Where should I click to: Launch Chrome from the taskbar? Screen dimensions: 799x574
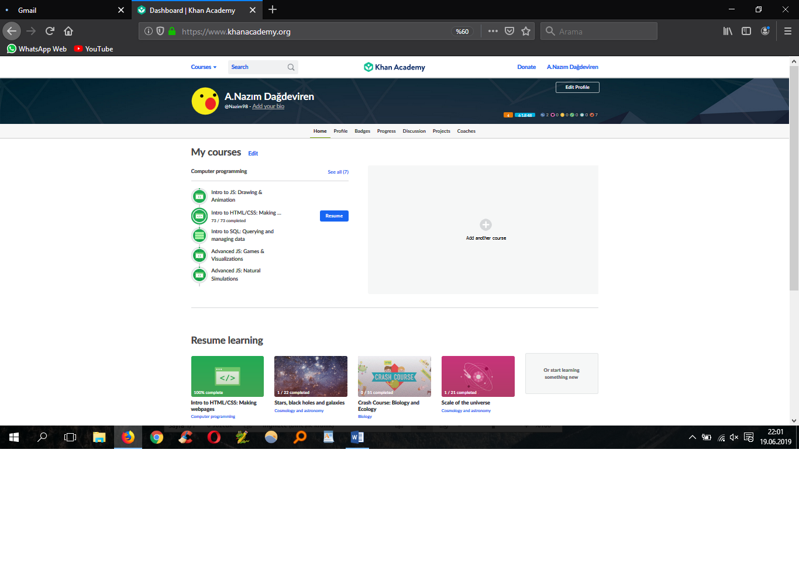[x=157, y=437]
